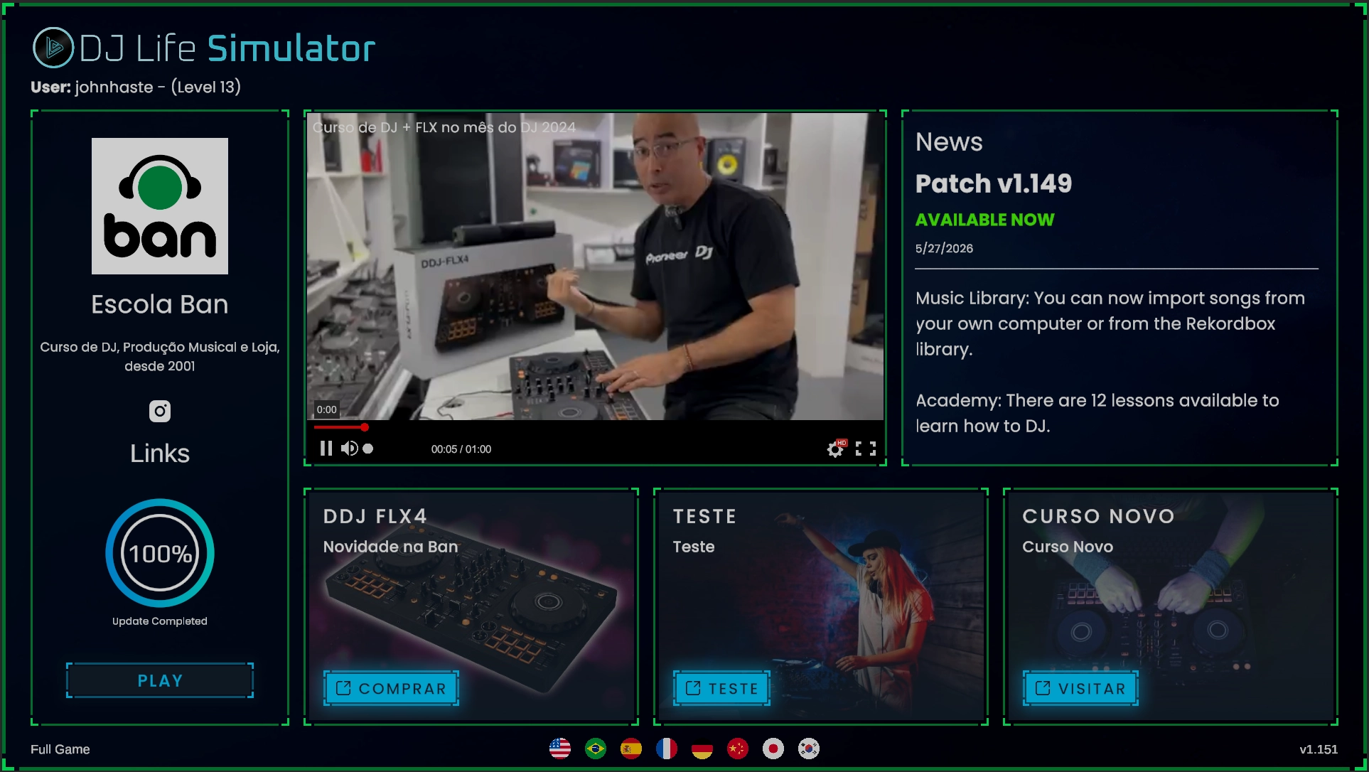The image size is (1369, 772).
Task: Click the DDJ FLX4 card title
Action: click(375, 516)
